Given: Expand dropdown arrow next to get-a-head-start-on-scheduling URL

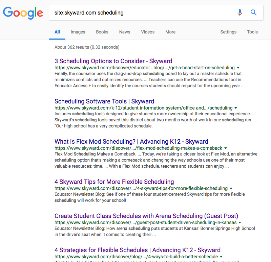Looking at the screenshot, I should [x=238, y=68].
